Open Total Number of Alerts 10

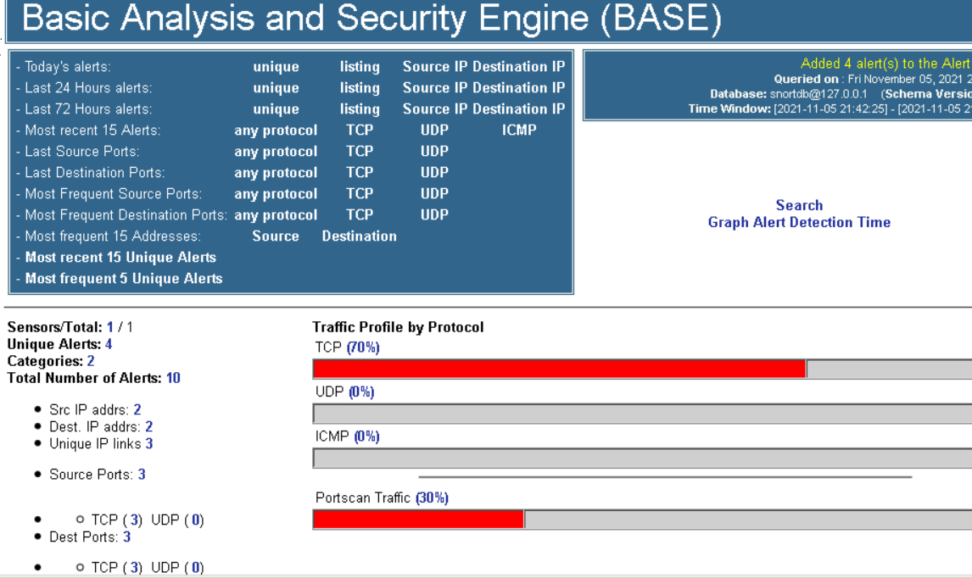(173, 378)
